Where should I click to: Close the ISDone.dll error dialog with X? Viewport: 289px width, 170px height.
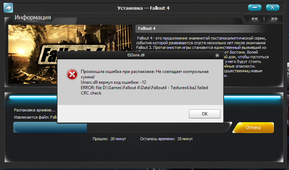click(x=217, y=55)
